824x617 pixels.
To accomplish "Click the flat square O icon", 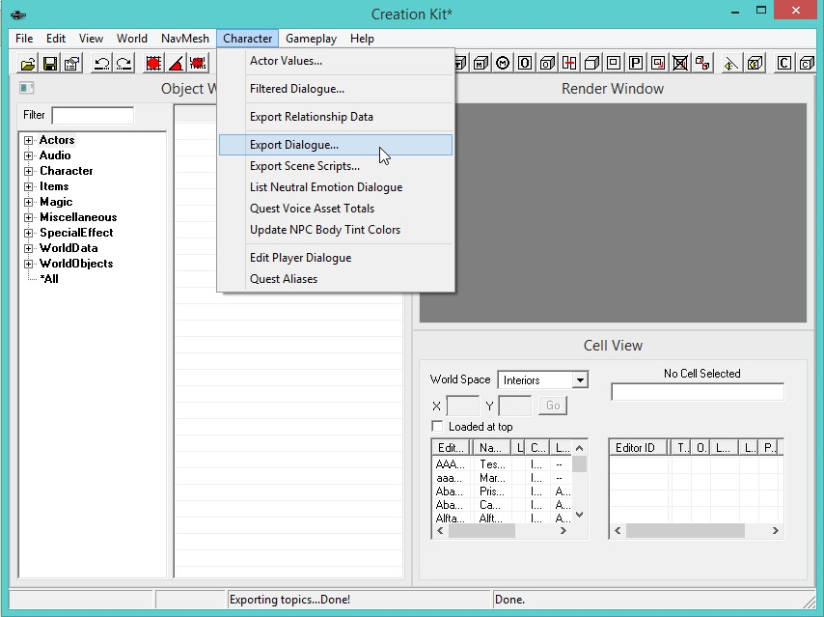I will [525, 64].
